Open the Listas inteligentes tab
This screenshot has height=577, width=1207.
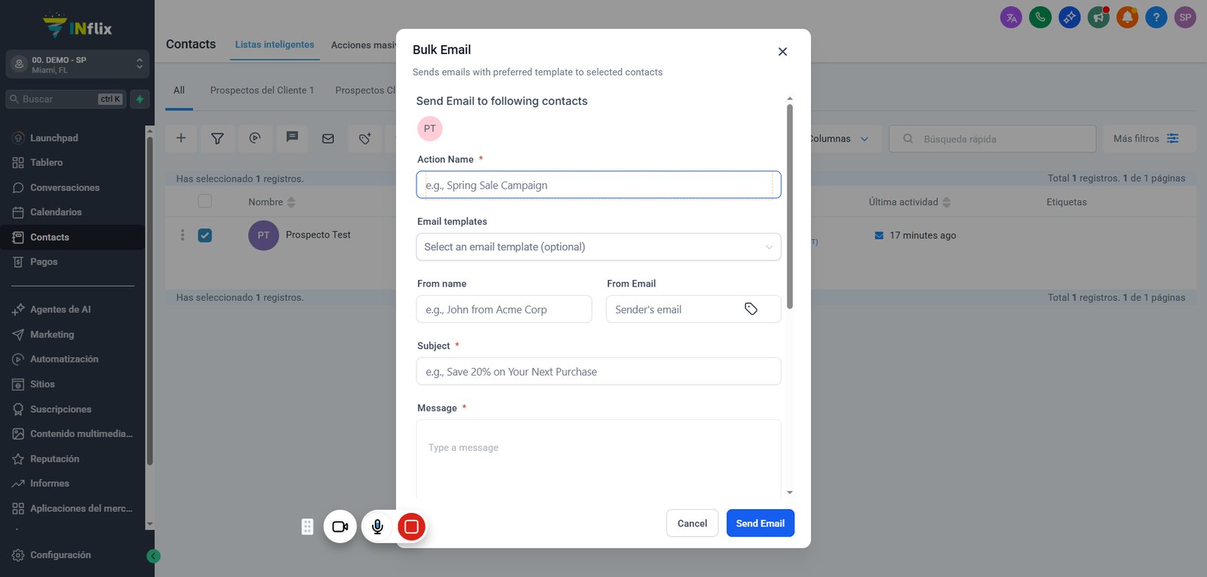click(x=275, y=45)
